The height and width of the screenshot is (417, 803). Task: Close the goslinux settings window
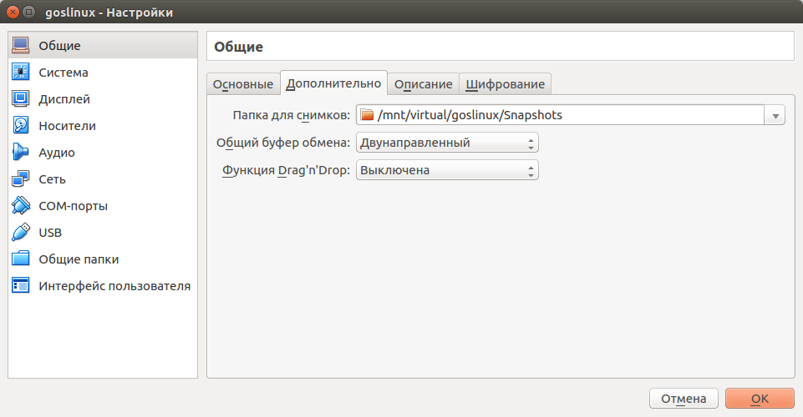pos(13,12)
